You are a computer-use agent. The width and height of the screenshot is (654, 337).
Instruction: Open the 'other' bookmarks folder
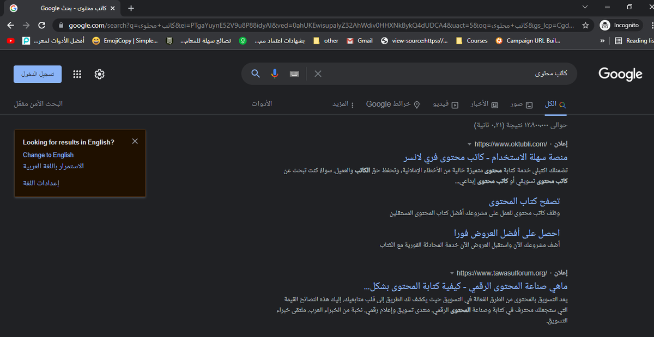point(326,41)
